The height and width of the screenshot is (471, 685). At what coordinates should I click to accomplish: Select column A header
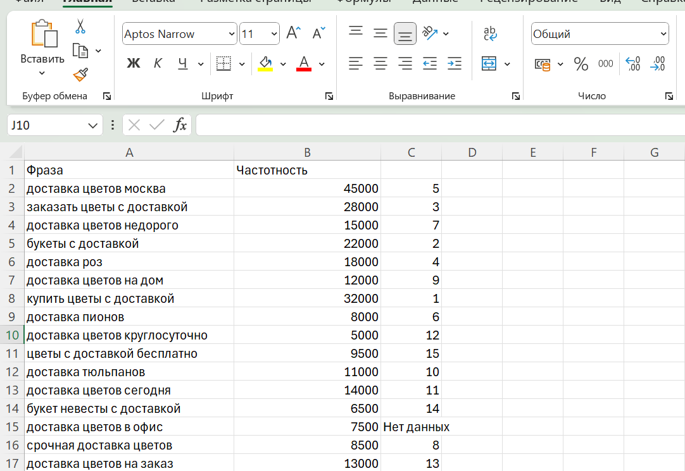[x=129, y=152]
